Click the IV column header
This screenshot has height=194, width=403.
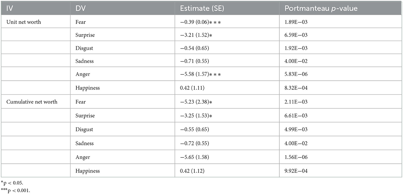[x=8, y=9]
